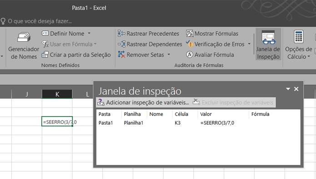This screenshot has width=316, height=179.
Task: Select the Pasta1 Planilha1 K3 watch row
Action: pyautogui.click(x=198, y=123)
